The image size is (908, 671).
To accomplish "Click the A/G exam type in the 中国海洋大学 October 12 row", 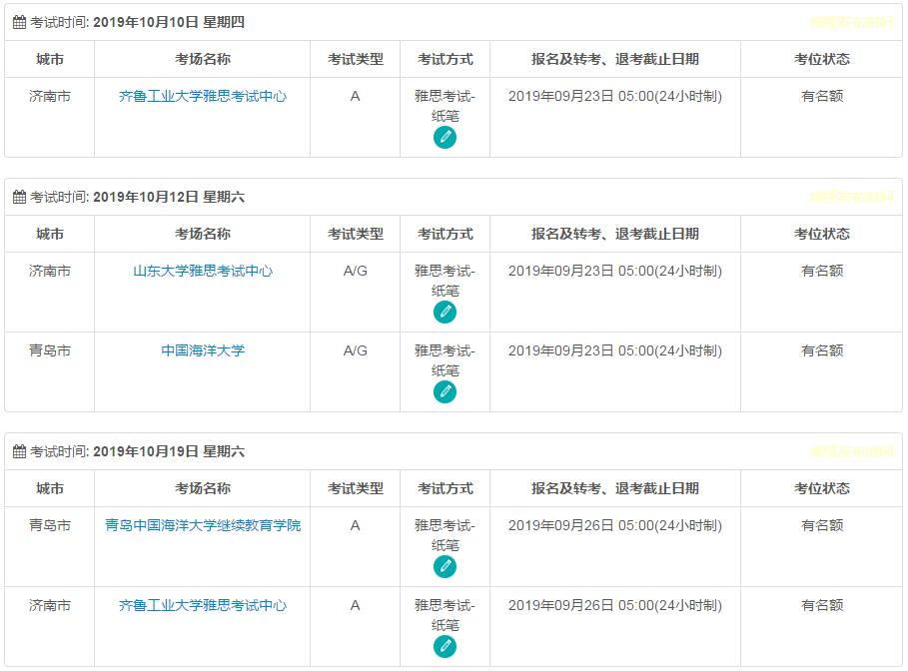I will (356, 351).
